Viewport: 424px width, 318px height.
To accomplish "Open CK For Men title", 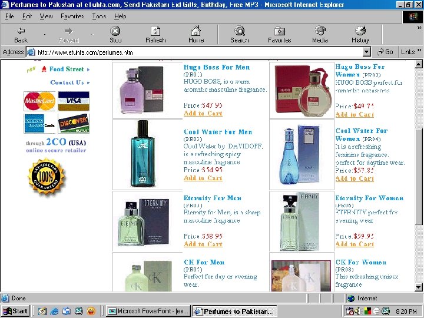I will click(204, 262).
